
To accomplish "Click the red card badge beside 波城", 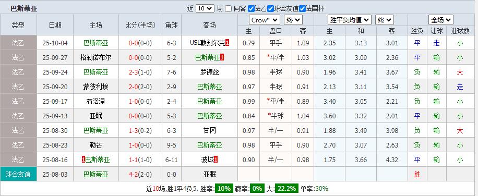I will click(x=216, y=160).
